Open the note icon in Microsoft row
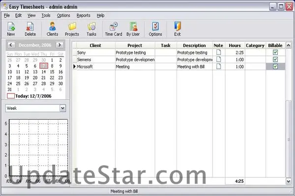The height and width of the screenshot is (196, 295). pyautogui.click(x=218, y=67)
